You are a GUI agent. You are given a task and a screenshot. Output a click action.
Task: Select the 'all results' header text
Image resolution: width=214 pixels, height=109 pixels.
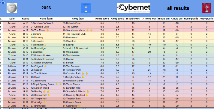(x=178, y=8)
